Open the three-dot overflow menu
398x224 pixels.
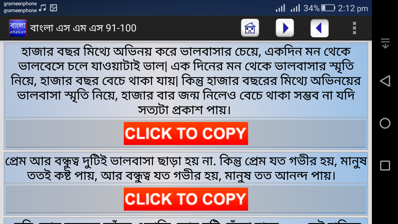[354, 28]
